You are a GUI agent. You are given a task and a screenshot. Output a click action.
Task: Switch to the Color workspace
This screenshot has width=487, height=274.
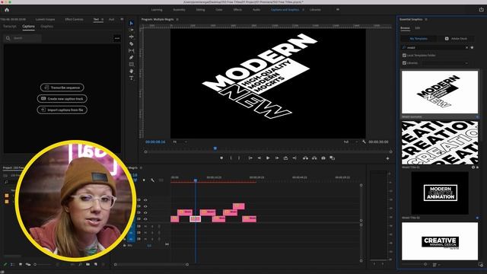point(219,10)
